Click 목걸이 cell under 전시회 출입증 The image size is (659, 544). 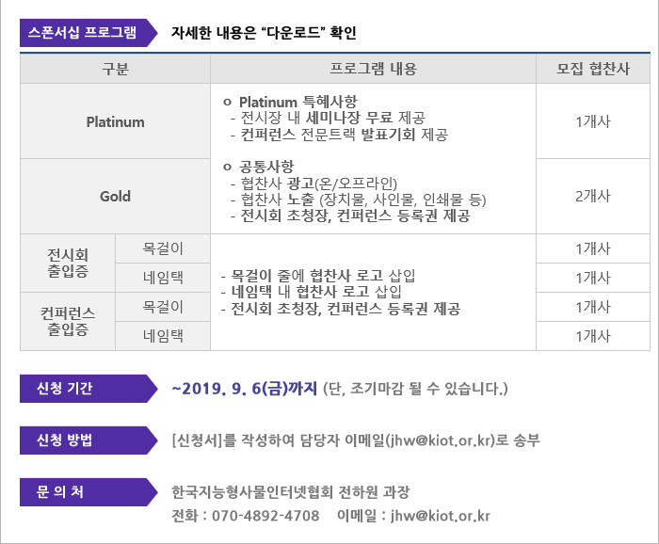pyautogui.click(x=163, y=248)
